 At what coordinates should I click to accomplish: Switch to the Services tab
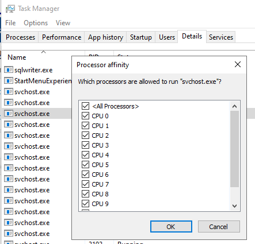221,37
